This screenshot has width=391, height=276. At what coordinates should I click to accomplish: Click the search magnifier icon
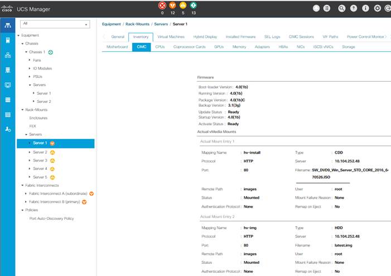[341, 8]
